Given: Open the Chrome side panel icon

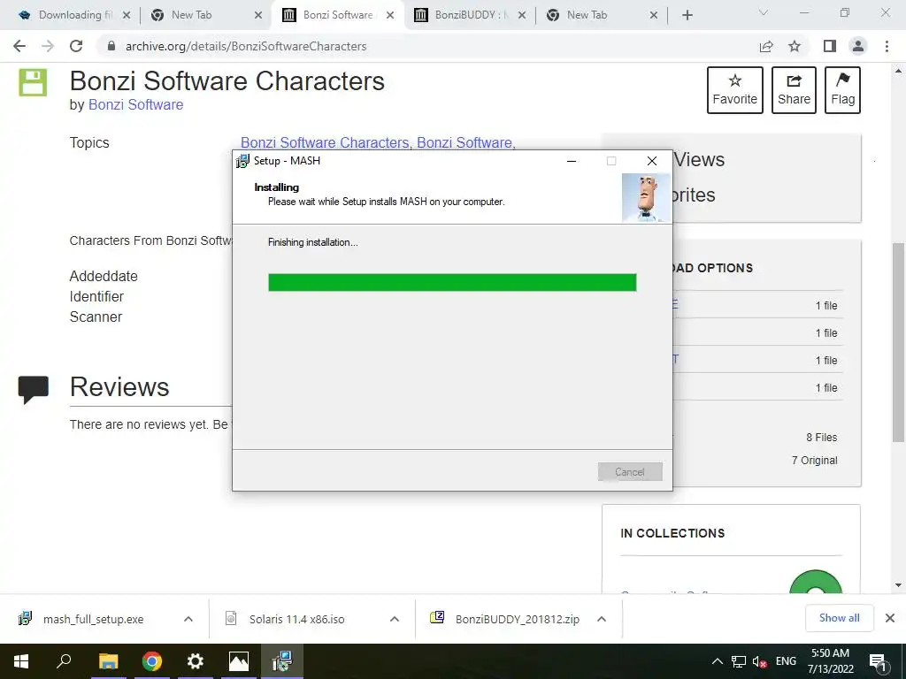Looking at the screenshot, I should click(x=830, y=46).
